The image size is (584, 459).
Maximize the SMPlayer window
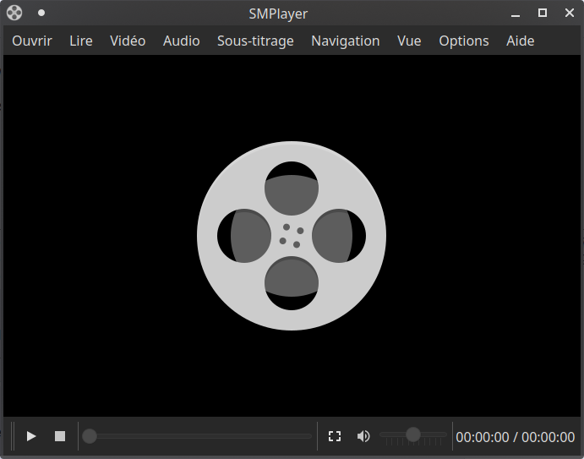click(543, 13)
